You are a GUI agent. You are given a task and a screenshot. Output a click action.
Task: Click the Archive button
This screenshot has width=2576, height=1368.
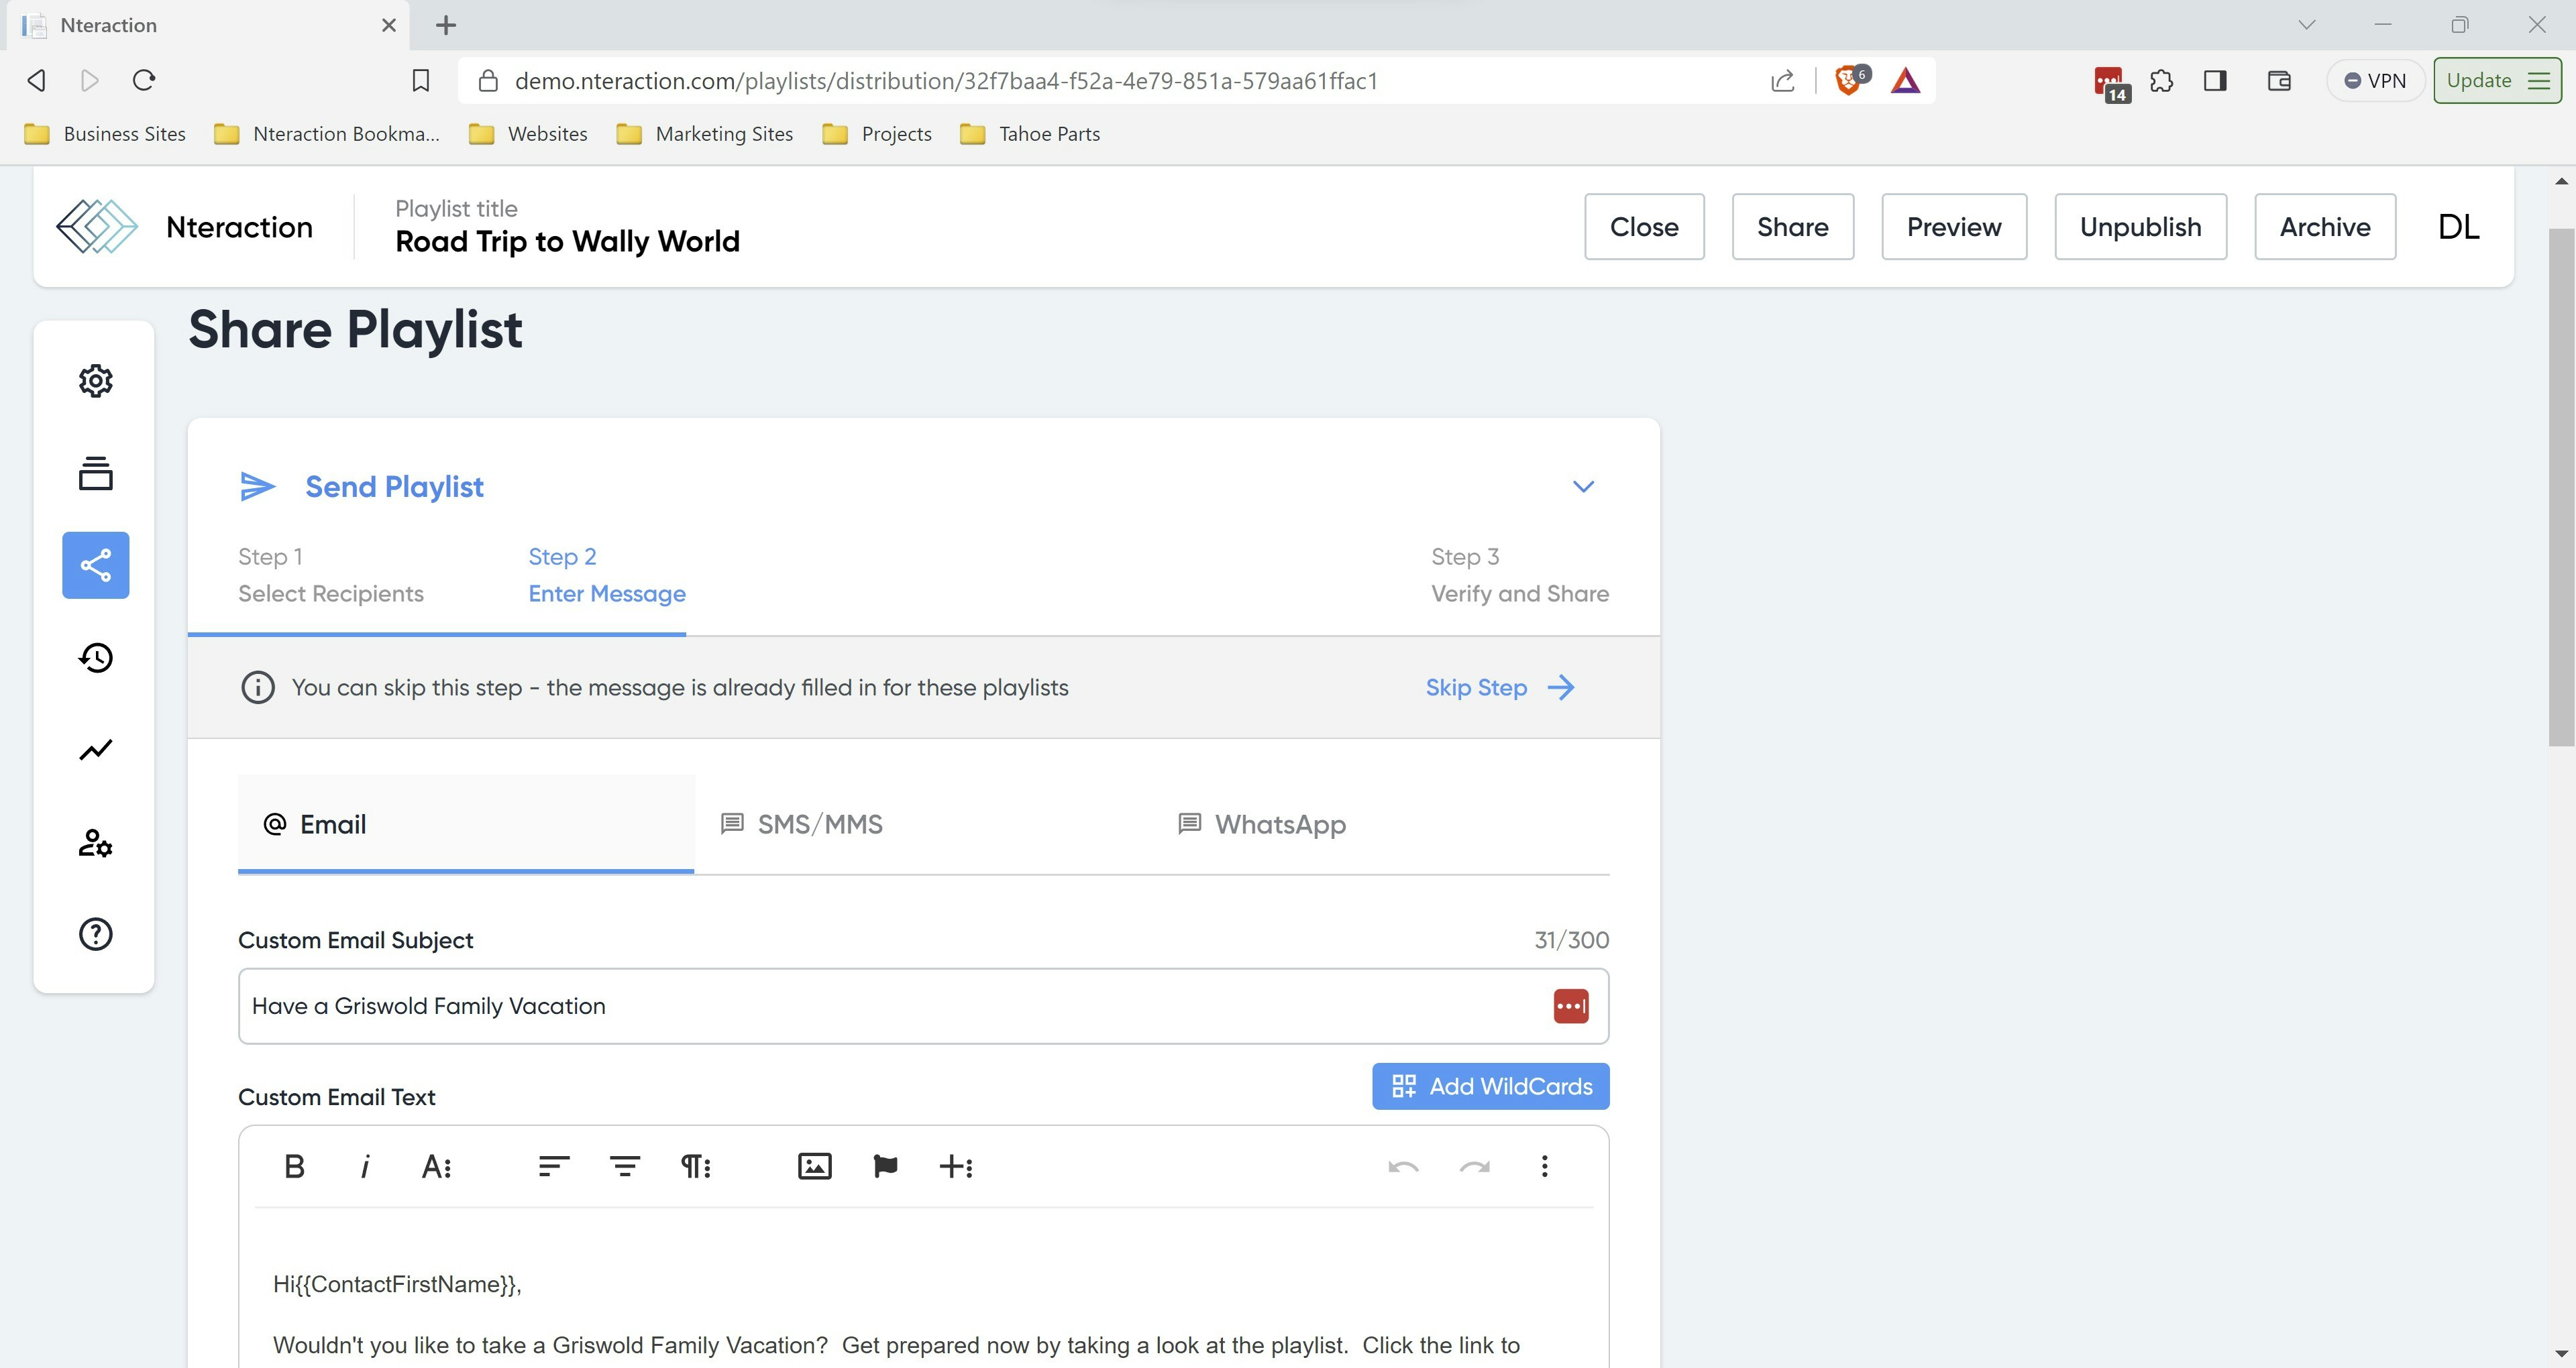pyautogui.click(x=2325, y=227)
